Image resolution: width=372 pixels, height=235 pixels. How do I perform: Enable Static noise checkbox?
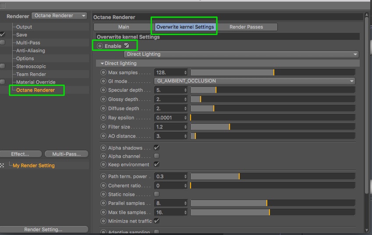[156, 194]
